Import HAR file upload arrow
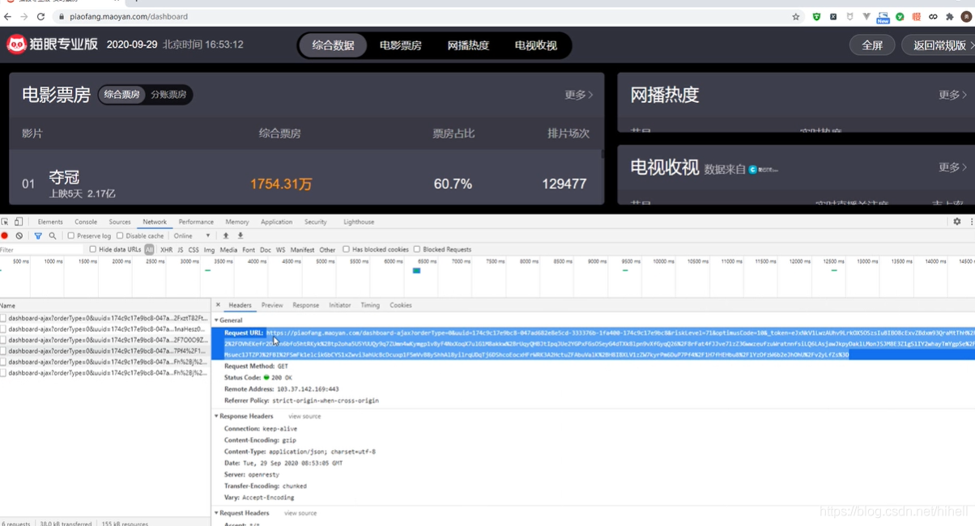The height and width of the screenshot is (526, 975). pos(226,235)
